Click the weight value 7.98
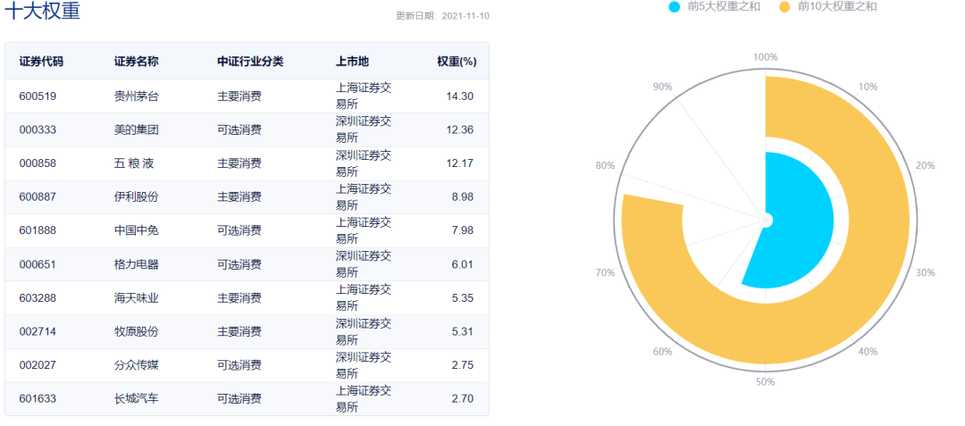This screenshot has height=426, width=965. click(x=465, y=230)
